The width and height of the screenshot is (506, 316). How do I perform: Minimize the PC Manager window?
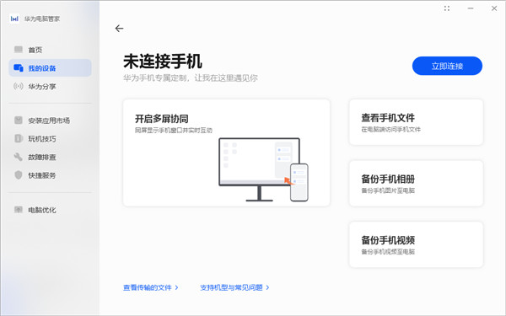click(x=471, y=8)
